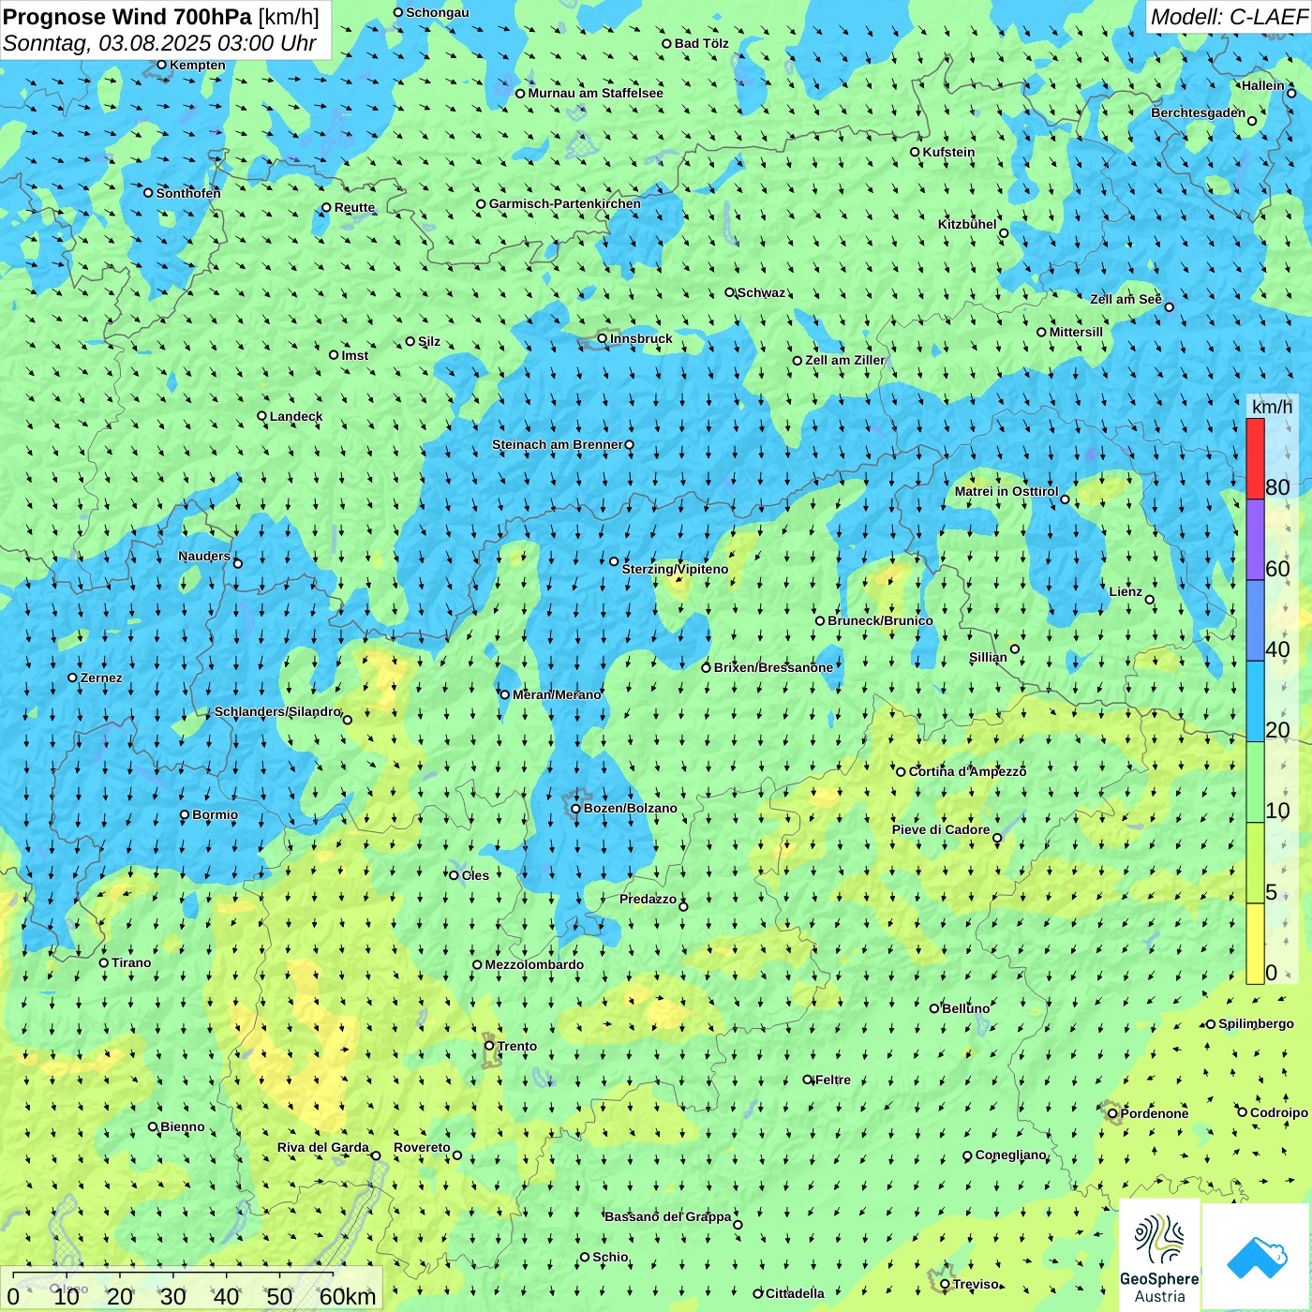
Task: Click the Kufstein city label
Action: [948, 152]
